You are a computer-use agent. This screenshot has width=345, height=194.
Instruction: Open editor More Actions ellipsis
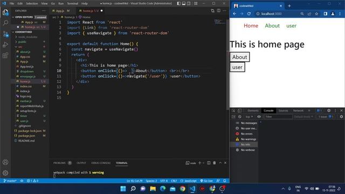[x=224, y=11]
